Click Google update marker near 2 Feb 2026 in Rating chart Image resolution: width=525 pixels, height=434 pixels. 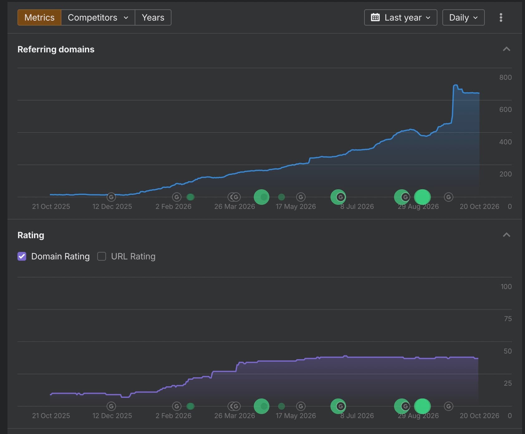tap(177, 406)
